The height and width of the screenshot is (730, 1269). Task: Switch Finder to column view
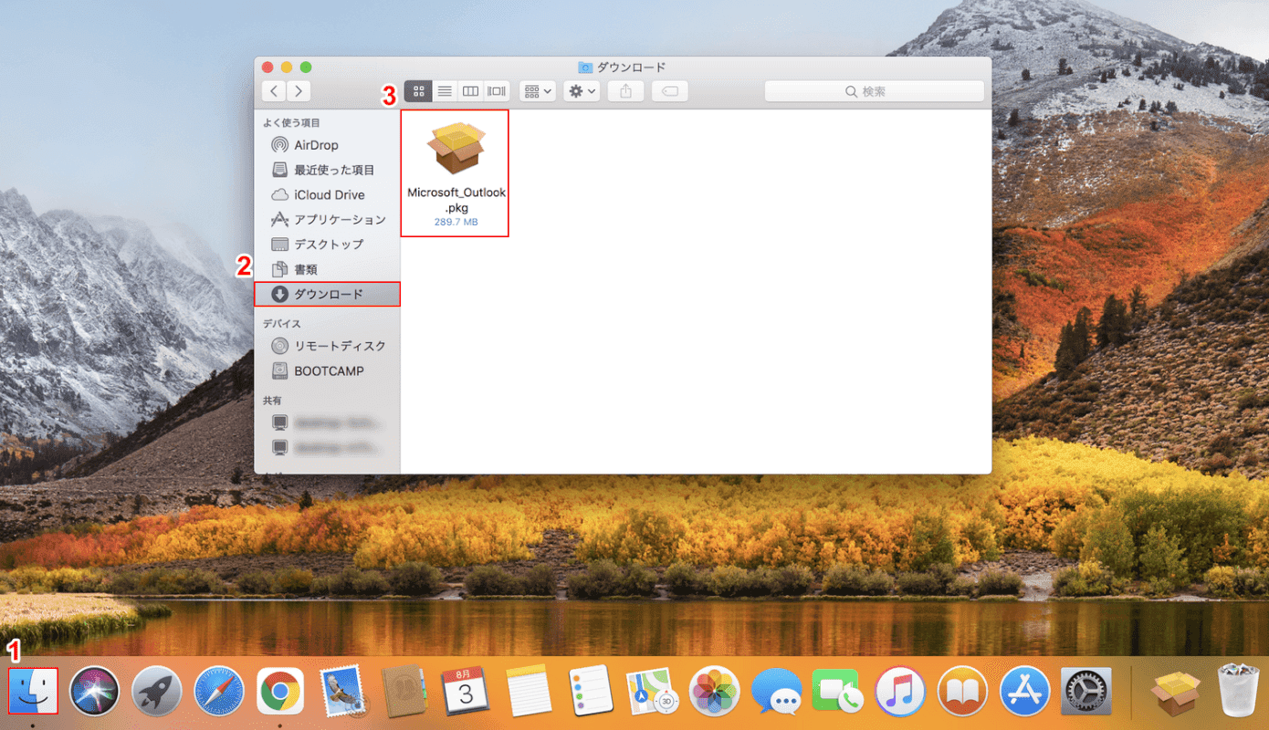[x=470, y=91]
